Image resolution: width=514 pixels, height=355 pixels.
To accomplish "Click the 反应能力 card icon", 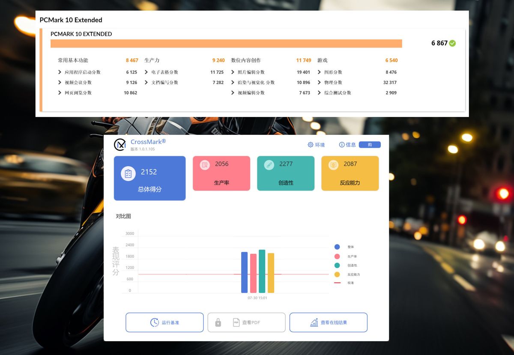I will pyautogui.click(x=333, y=164).
